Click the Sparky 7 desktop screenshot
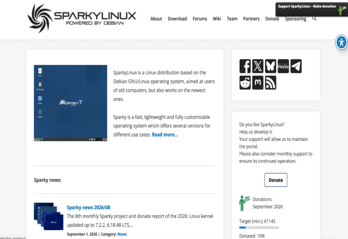The width and height of the screenshot is (348, 239). tap(70, 103)
